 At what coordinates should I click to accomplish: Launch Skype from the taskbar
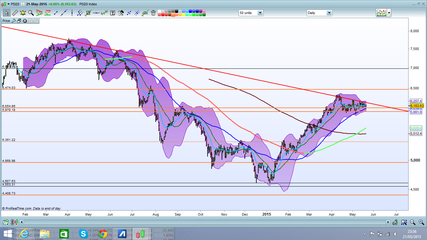(x=83, y=234)
